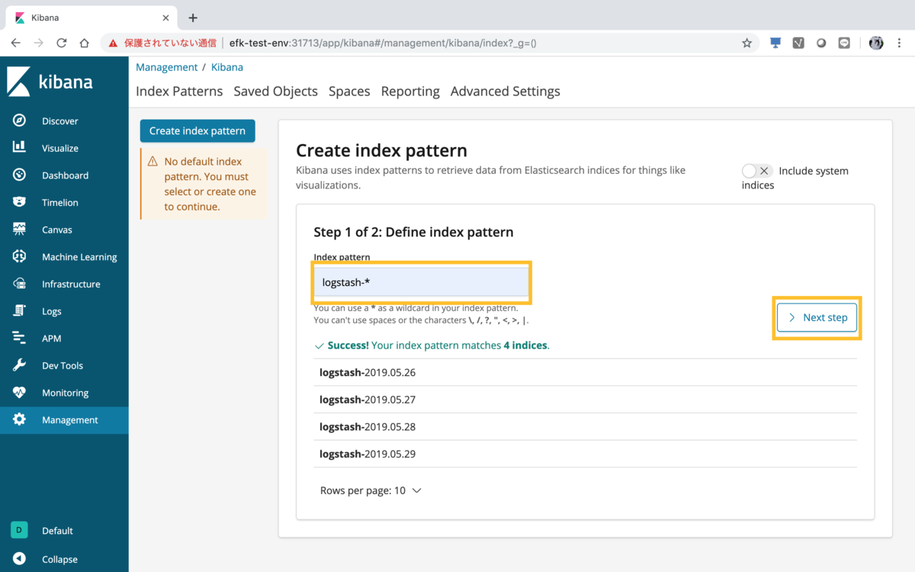The image size is (915, 572).
Task: Go back with the browser back arrow
Action: pos(16,43)
